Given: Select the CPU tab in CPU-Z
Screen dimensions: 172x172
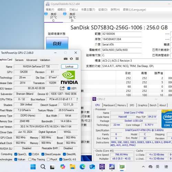Looking at the screenshot, I should pyautogui.click(x=97, y=105).
